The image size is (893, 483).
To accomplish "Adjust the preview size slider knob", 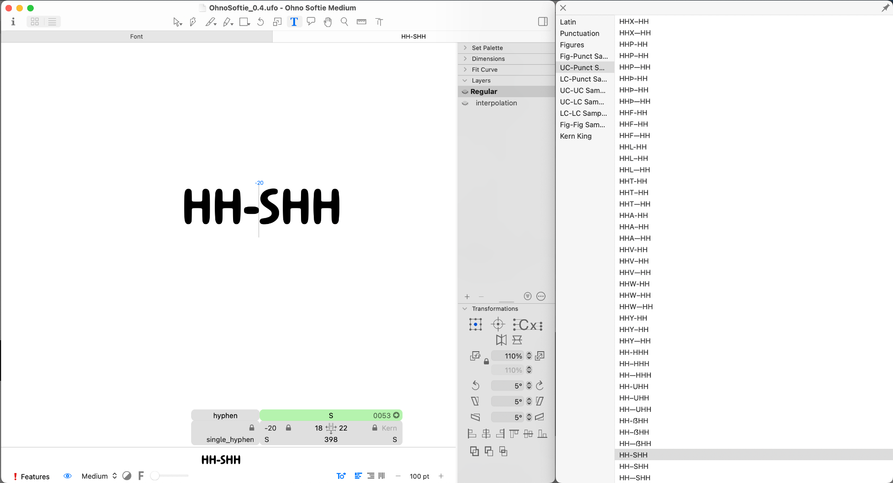I will 155,476.
